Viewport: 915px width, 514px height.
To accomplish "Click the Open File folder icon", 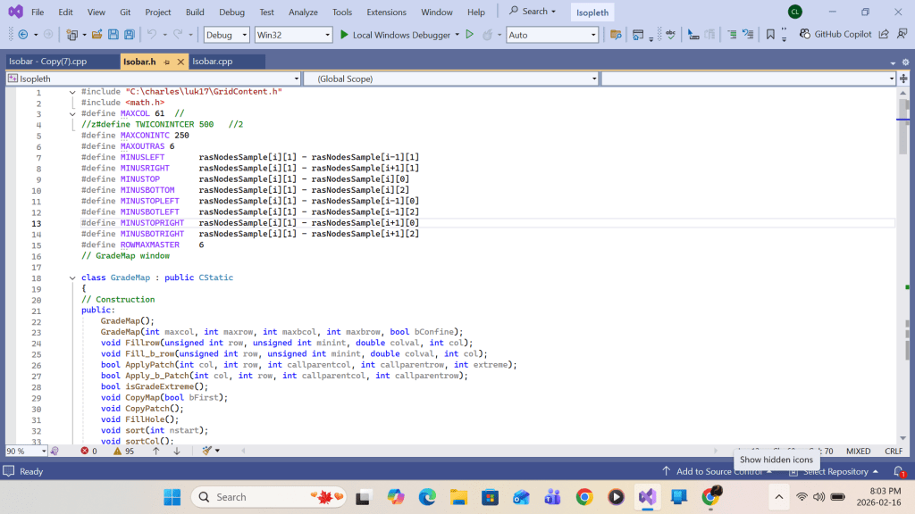I will 95,35.
